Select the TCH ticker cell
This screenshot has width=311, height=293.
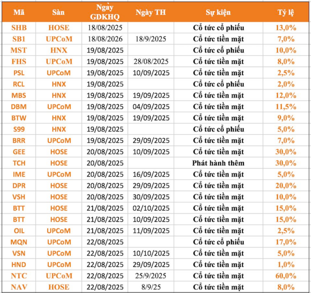pos(19,163)
